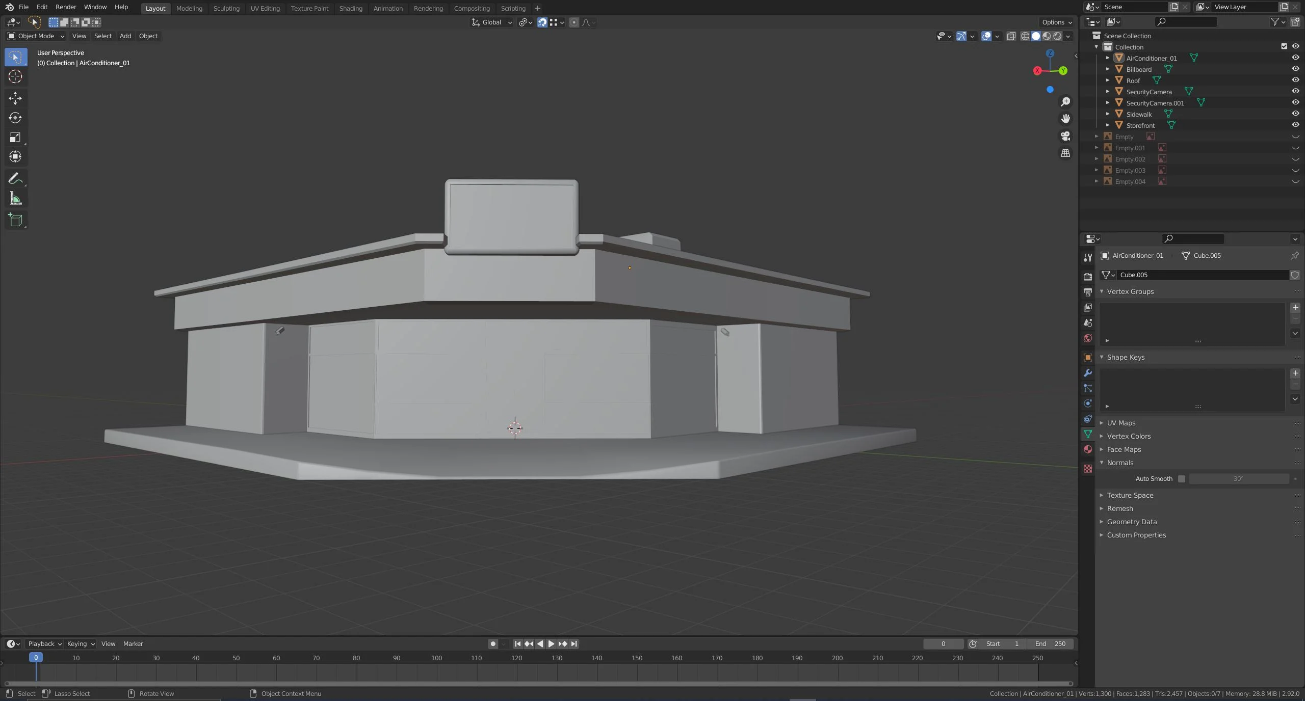This screenshot has height=701, width=1305.
Task: Activate the Transform tool
Action: pos(15,157)
